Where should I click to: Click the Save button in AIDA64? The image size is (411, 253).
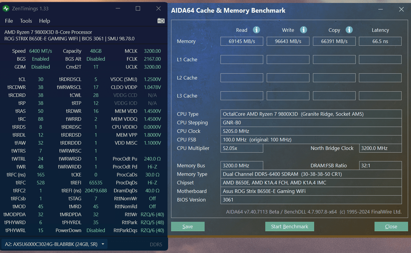[x=188, y=226]
